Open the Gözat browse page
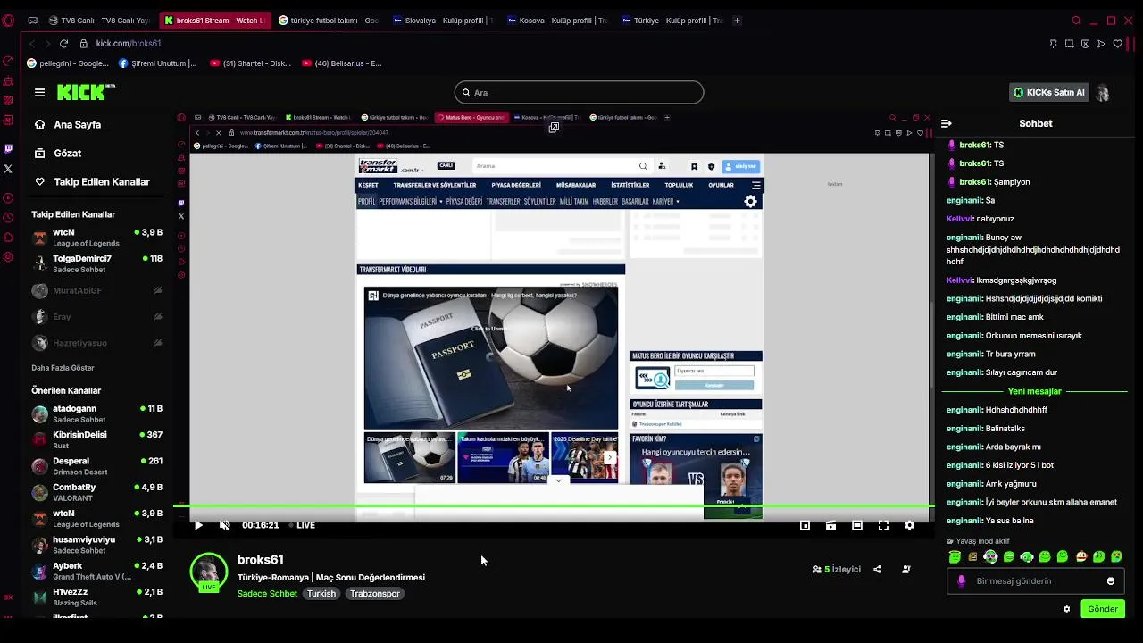 [x=59, y=154]
